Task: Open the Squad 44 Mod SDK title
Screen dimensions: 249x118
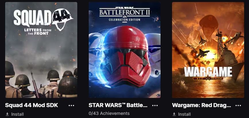Action: (x=32, y=105)
